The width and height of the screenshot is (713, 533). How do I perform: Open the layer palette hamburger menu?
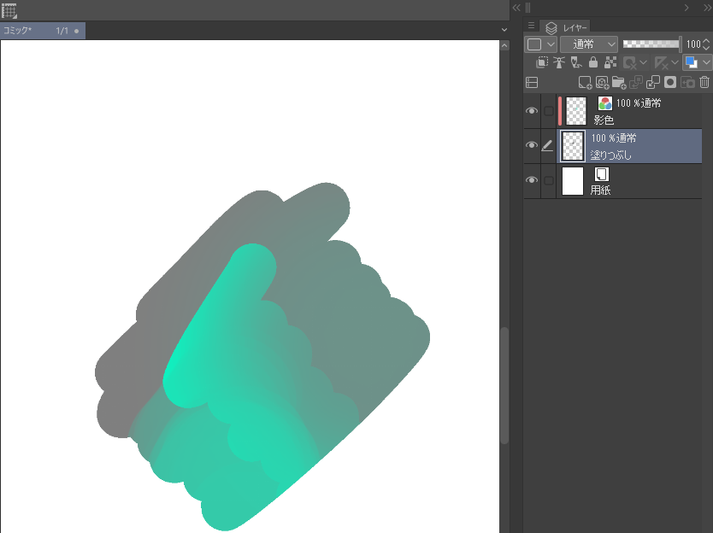(x=531, y=26)
